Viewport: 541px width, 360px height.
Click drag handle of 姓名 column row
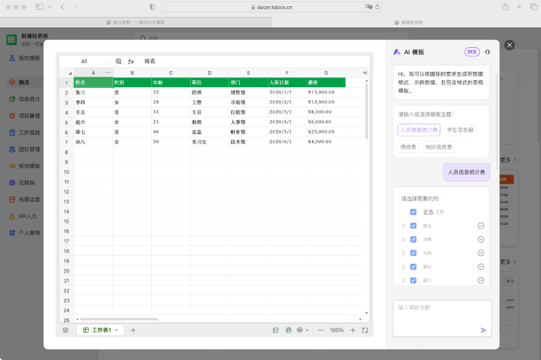(403, 226)
